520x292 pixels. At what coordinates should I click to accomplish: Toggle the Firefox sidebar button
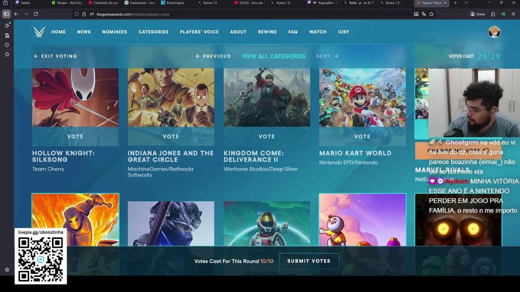tap(6, 14)
